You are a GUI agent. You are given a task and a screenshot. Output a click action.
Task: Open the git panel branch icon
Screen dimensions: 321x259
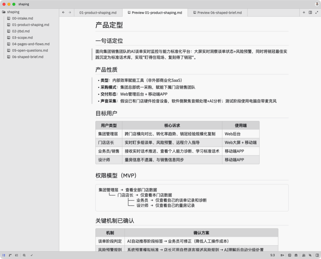(10, 255)
